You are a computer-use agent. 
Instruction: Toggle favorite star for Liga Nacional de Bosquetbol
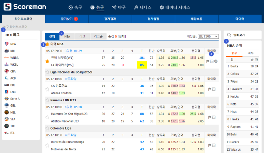point(47,72)
